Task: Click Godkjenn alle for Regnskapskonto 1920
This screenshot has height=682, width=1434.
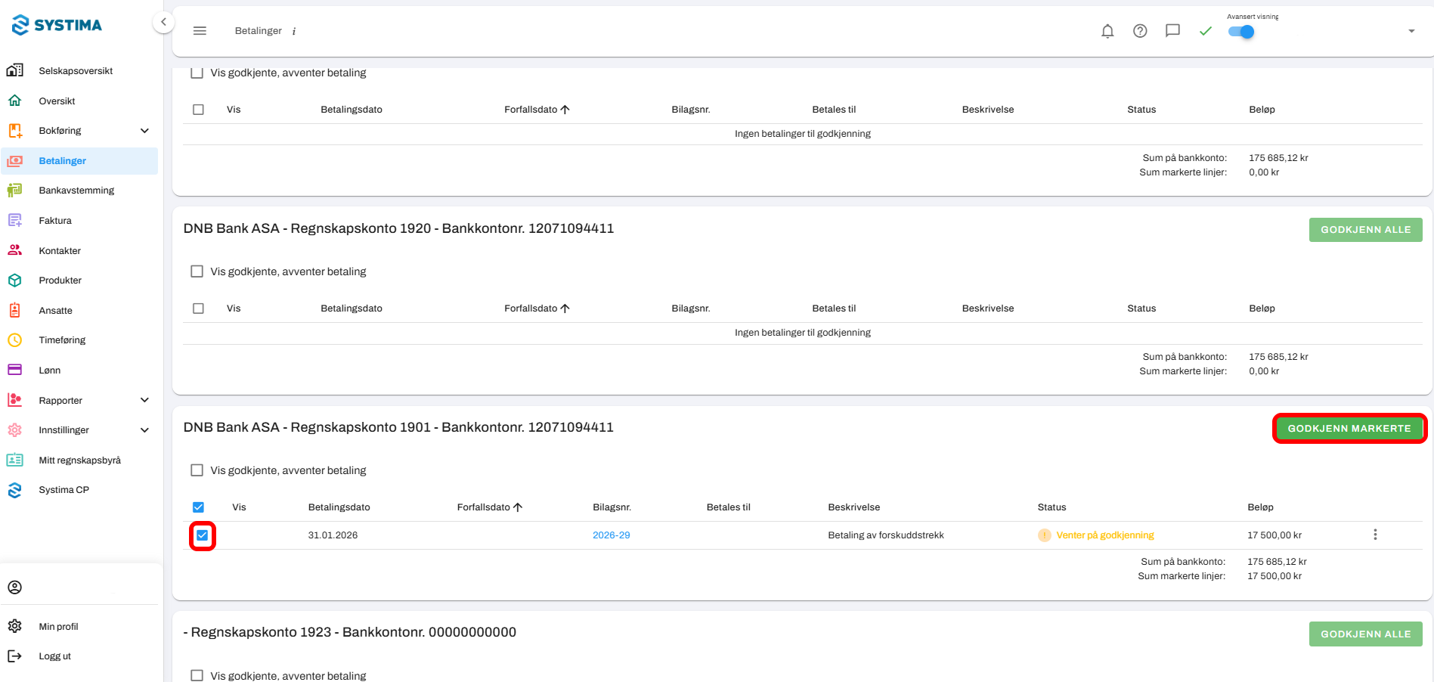Action: pyautogui.click(x=1365, y=230)
